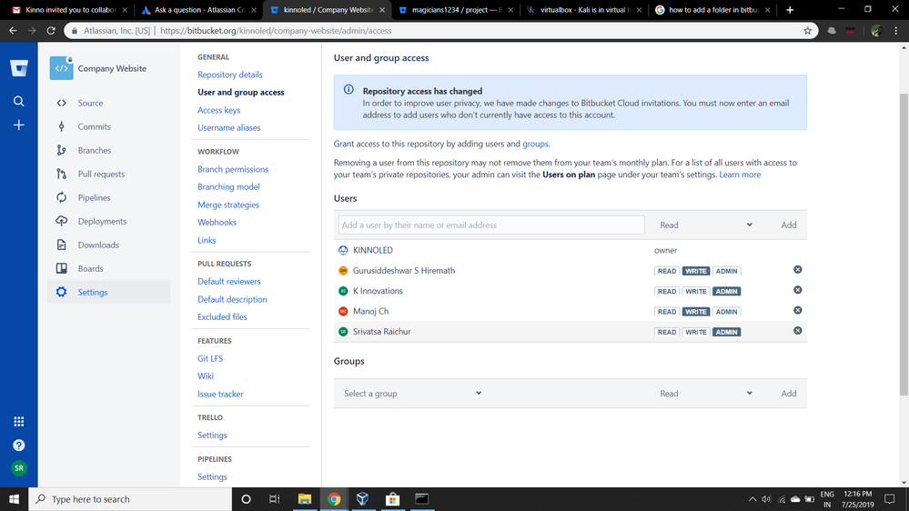The height and width of the screenshot is (511, 909).
Task: Remove K Innovations from users
Action: (x=798, y=290)
